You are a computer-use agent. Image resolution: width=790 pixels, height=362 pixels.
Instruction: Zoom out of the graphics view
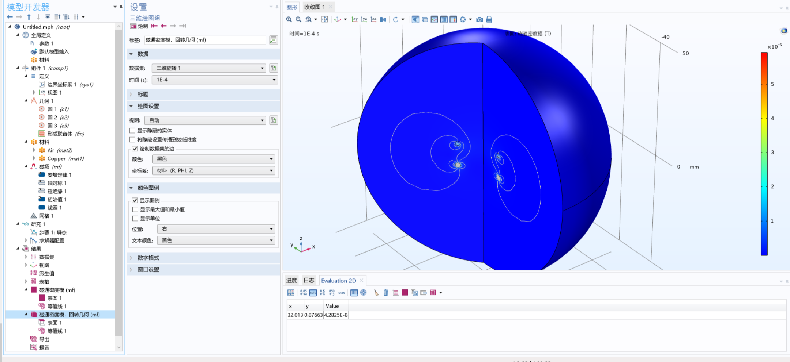pyautogui.click(x=298, y=19)
